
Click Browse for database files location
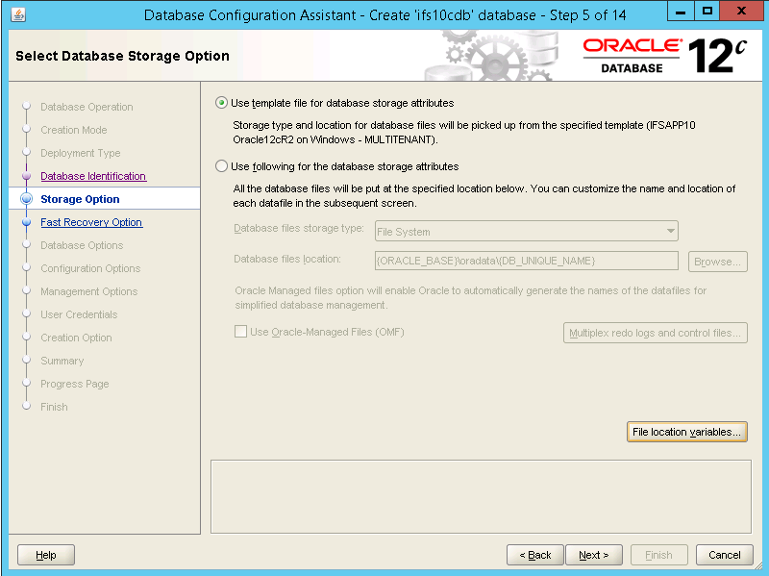pyautogui.click(x=717, y=262)
